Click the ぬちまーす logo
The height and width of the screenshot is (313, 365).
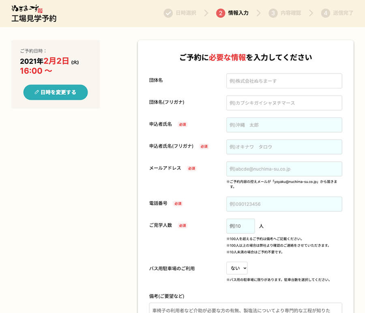(x=27, y=8)
